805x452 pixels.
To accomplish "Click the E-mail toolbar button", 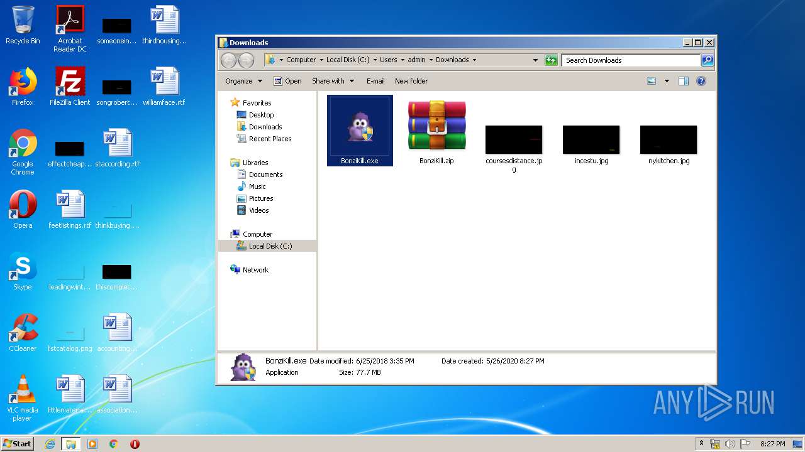I will (375, 81).
